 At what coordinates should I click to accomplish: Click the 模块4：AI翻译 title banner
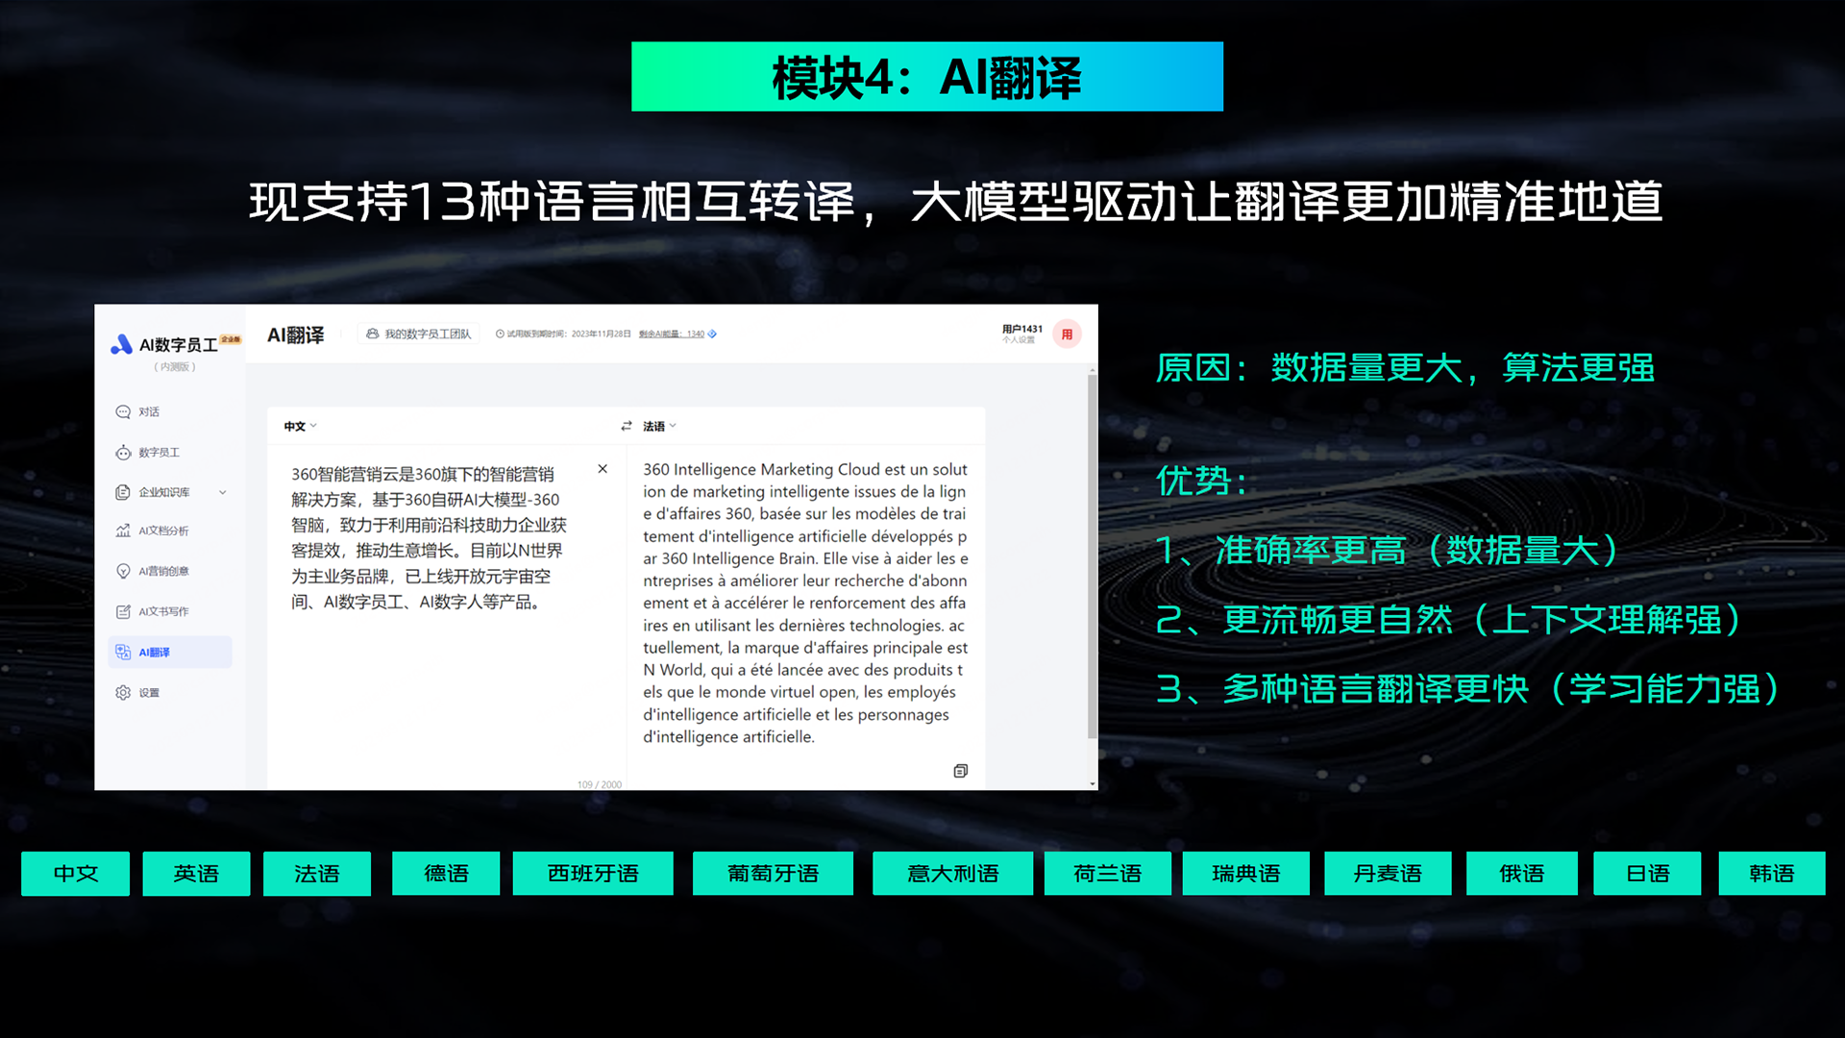(x=927, y=77)
